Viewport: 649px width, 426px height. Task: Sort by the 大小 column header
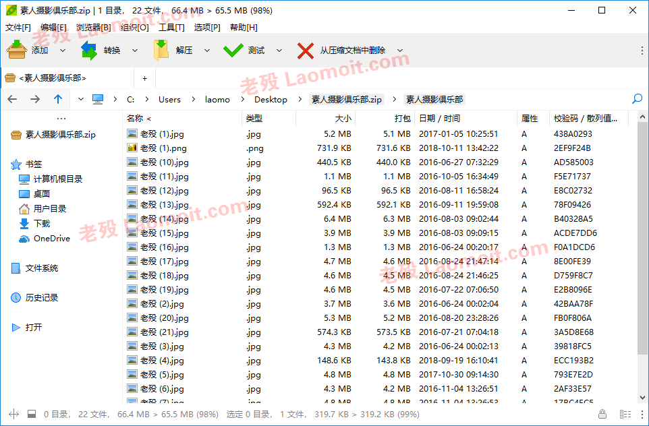coord(326,119)
